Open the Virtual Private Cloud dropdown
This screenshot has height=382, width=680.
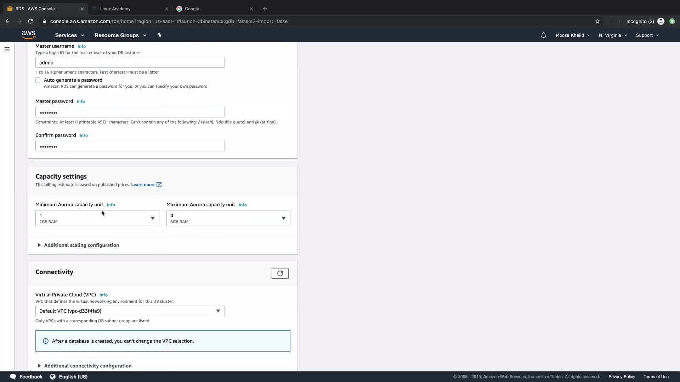pyautogui.click(x=130, y=311)
